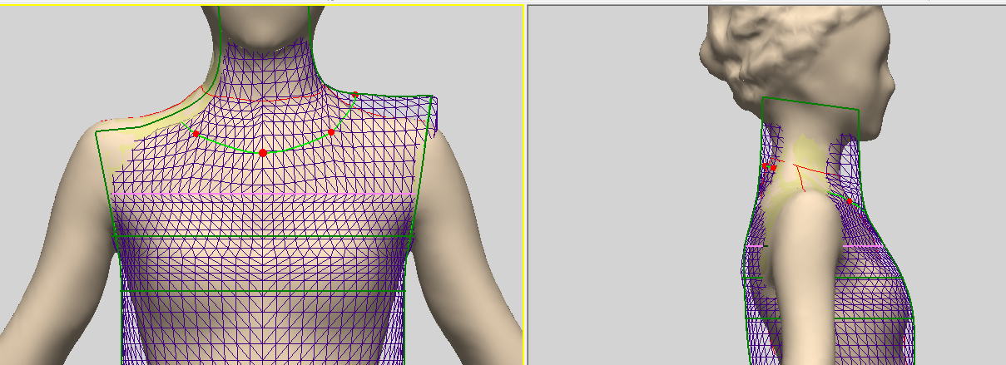Select red point on green line, side view
Viewport: 1006px width, 365px height.
coord(850,201)
